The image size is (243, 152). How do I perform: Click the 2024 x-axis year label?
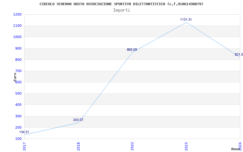[x=240, y=147]
